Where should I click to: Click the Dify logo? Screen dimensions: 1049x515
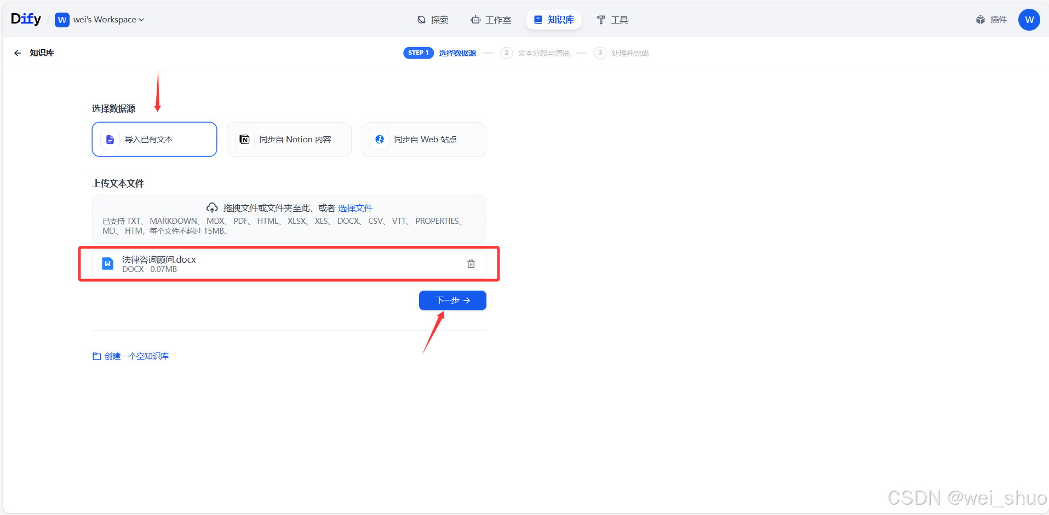point(26,19)
